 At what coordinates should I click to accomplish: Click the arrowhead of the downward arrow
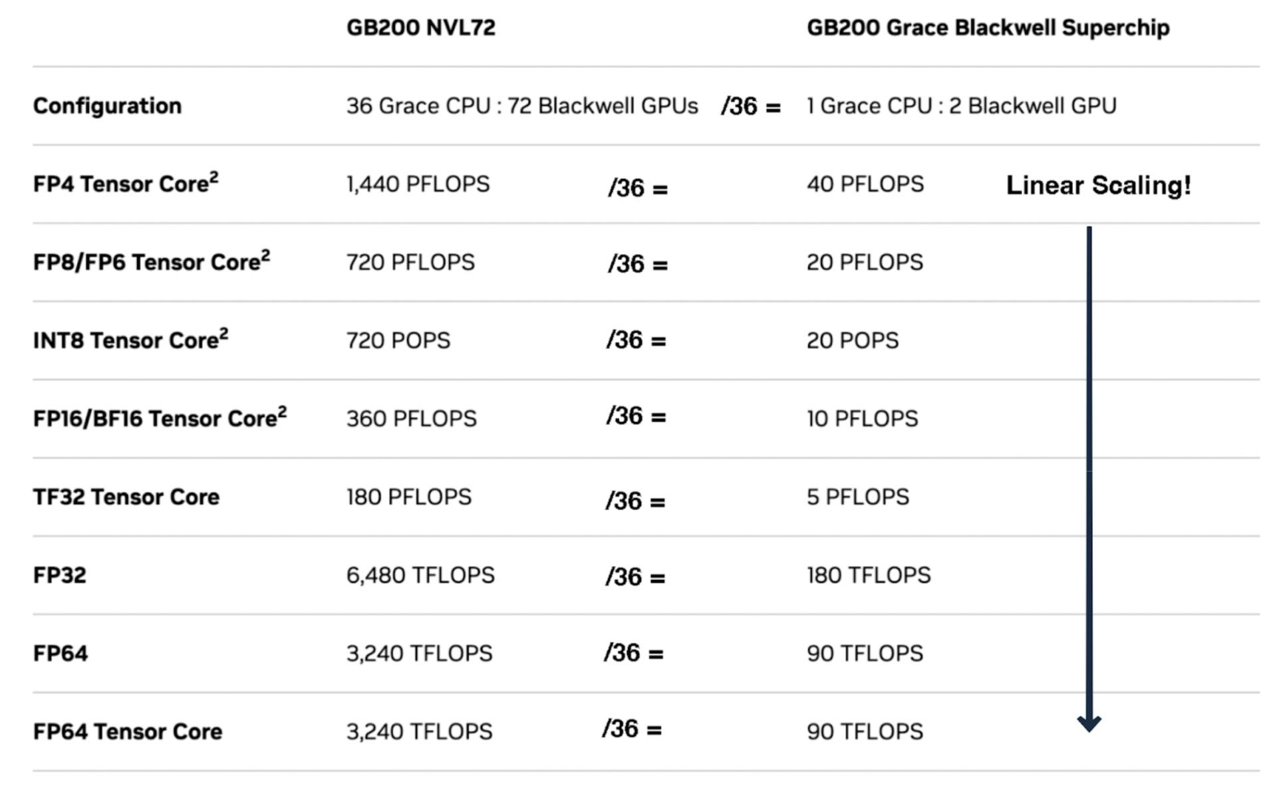[1089, 723]
